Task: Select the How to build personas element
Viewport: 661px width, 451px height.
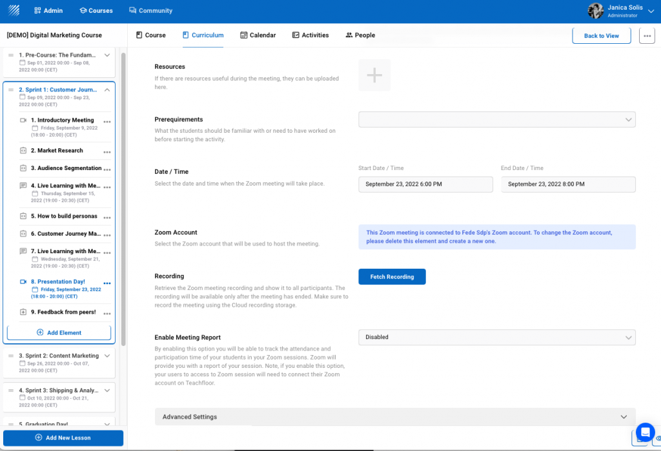Action: click(67, 216)
